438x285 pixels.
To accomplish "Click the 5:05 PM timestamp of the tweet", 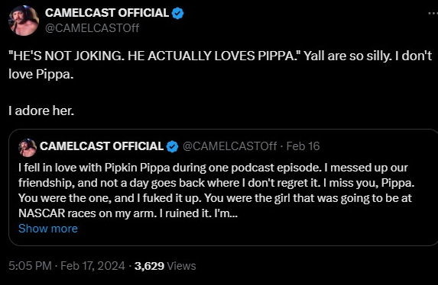I will coord(30,266).
